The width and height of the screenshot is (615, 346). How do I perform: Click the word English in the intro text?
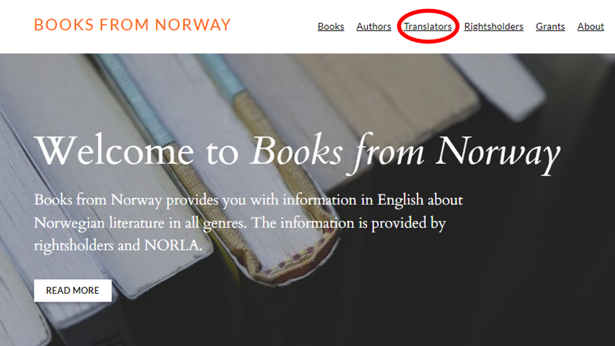pyautogui.click(x=400, y=200)
